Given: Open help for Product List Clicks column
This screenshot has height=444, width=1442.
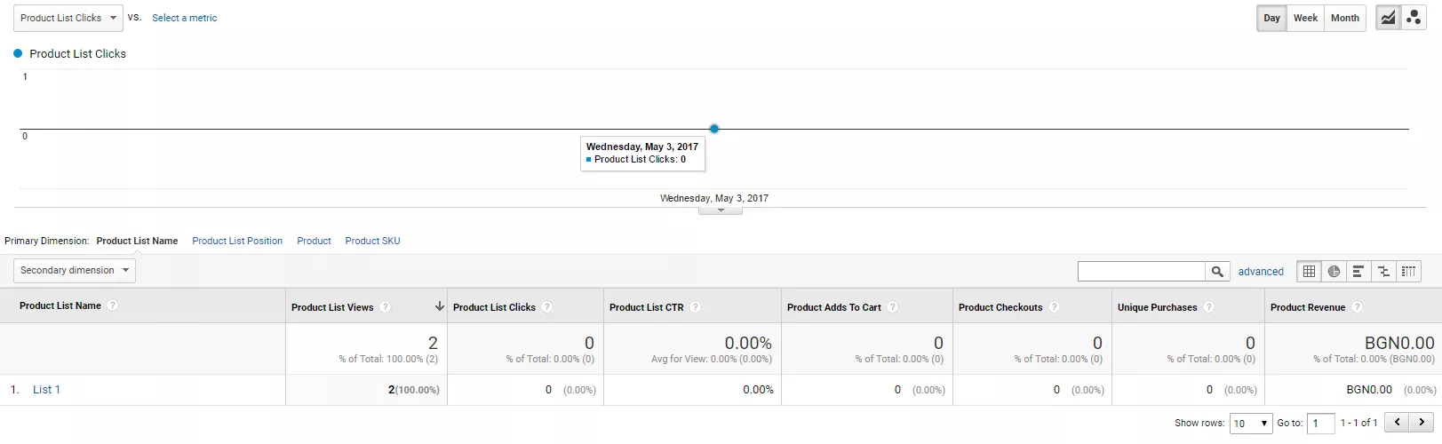Looking at the screenshot, I should [x=547, y=307].
